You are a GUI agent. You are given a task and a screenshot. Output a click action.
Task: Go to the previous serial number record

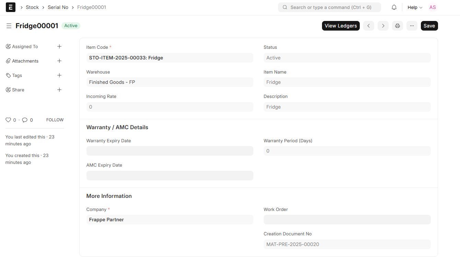tap(368, 26)
